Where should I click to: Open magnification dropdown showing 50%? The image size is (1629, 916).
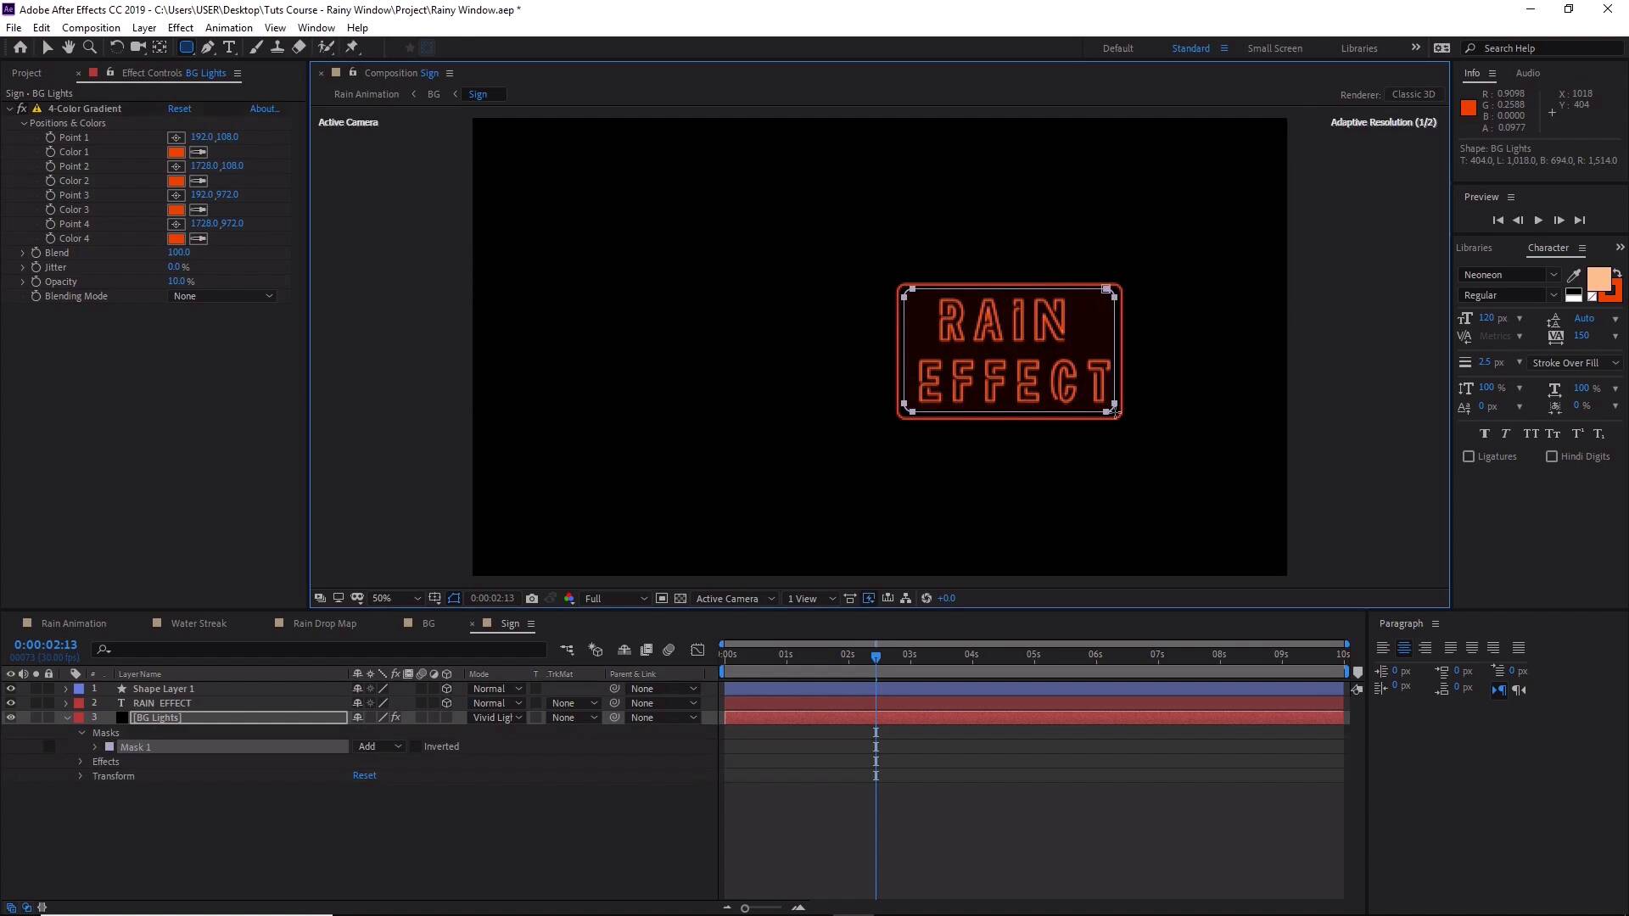[395, 599]
